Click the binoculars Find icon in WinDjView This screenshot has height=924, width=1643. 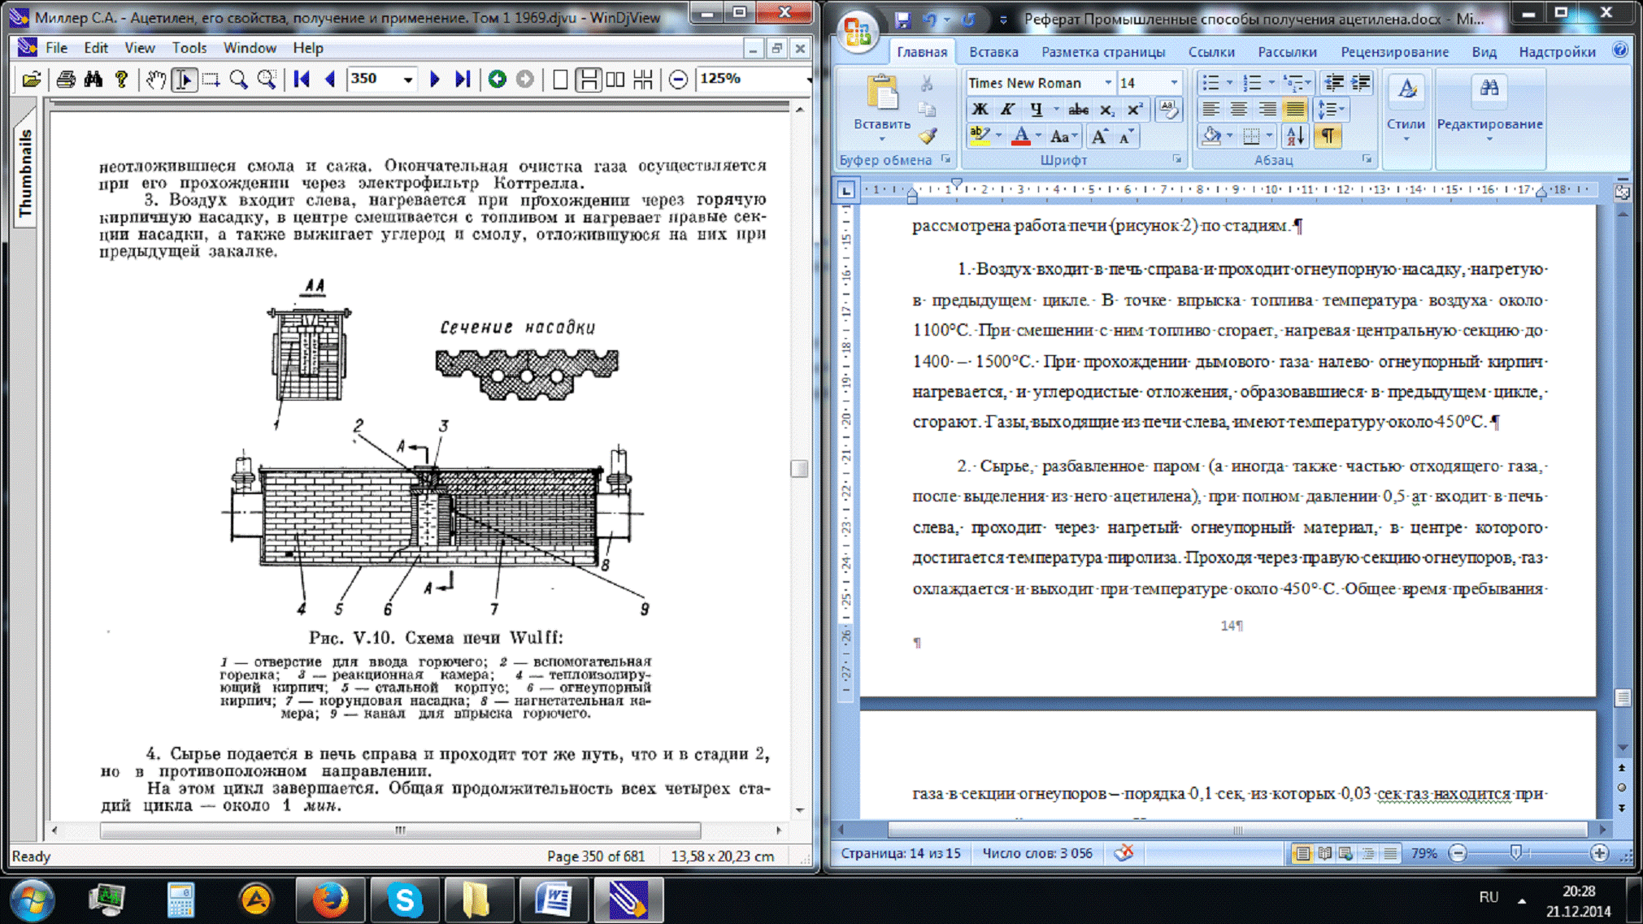coord(93,79)
